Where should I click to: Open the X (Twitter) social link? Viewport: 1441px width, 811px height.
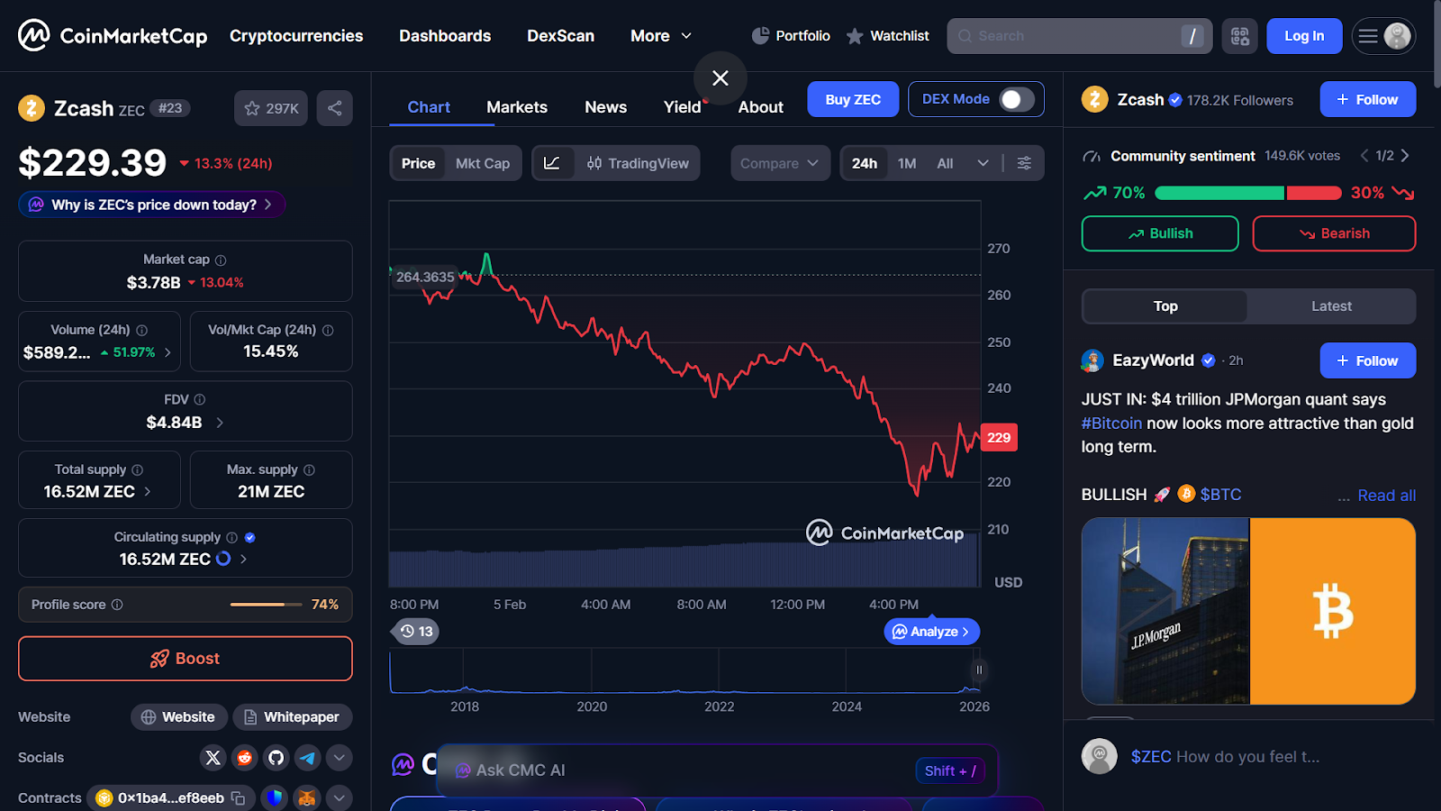[x=213, y=758]
